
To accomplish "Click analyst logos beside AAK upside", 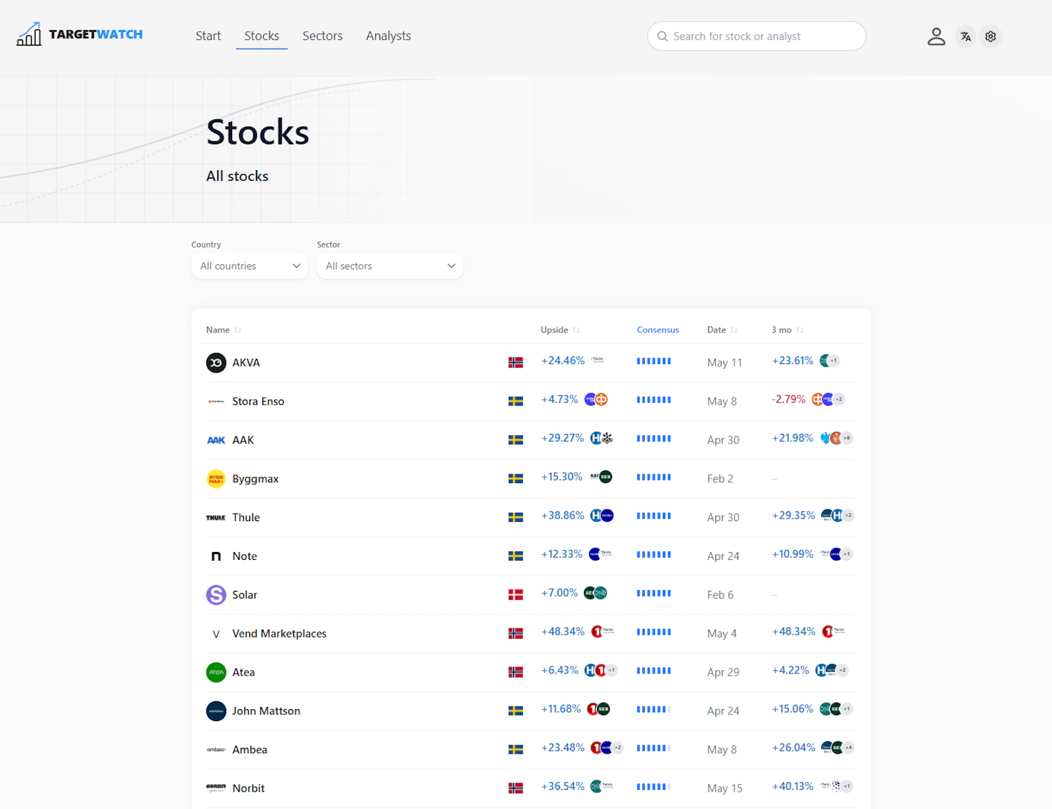I will click(x=601, y=438).
